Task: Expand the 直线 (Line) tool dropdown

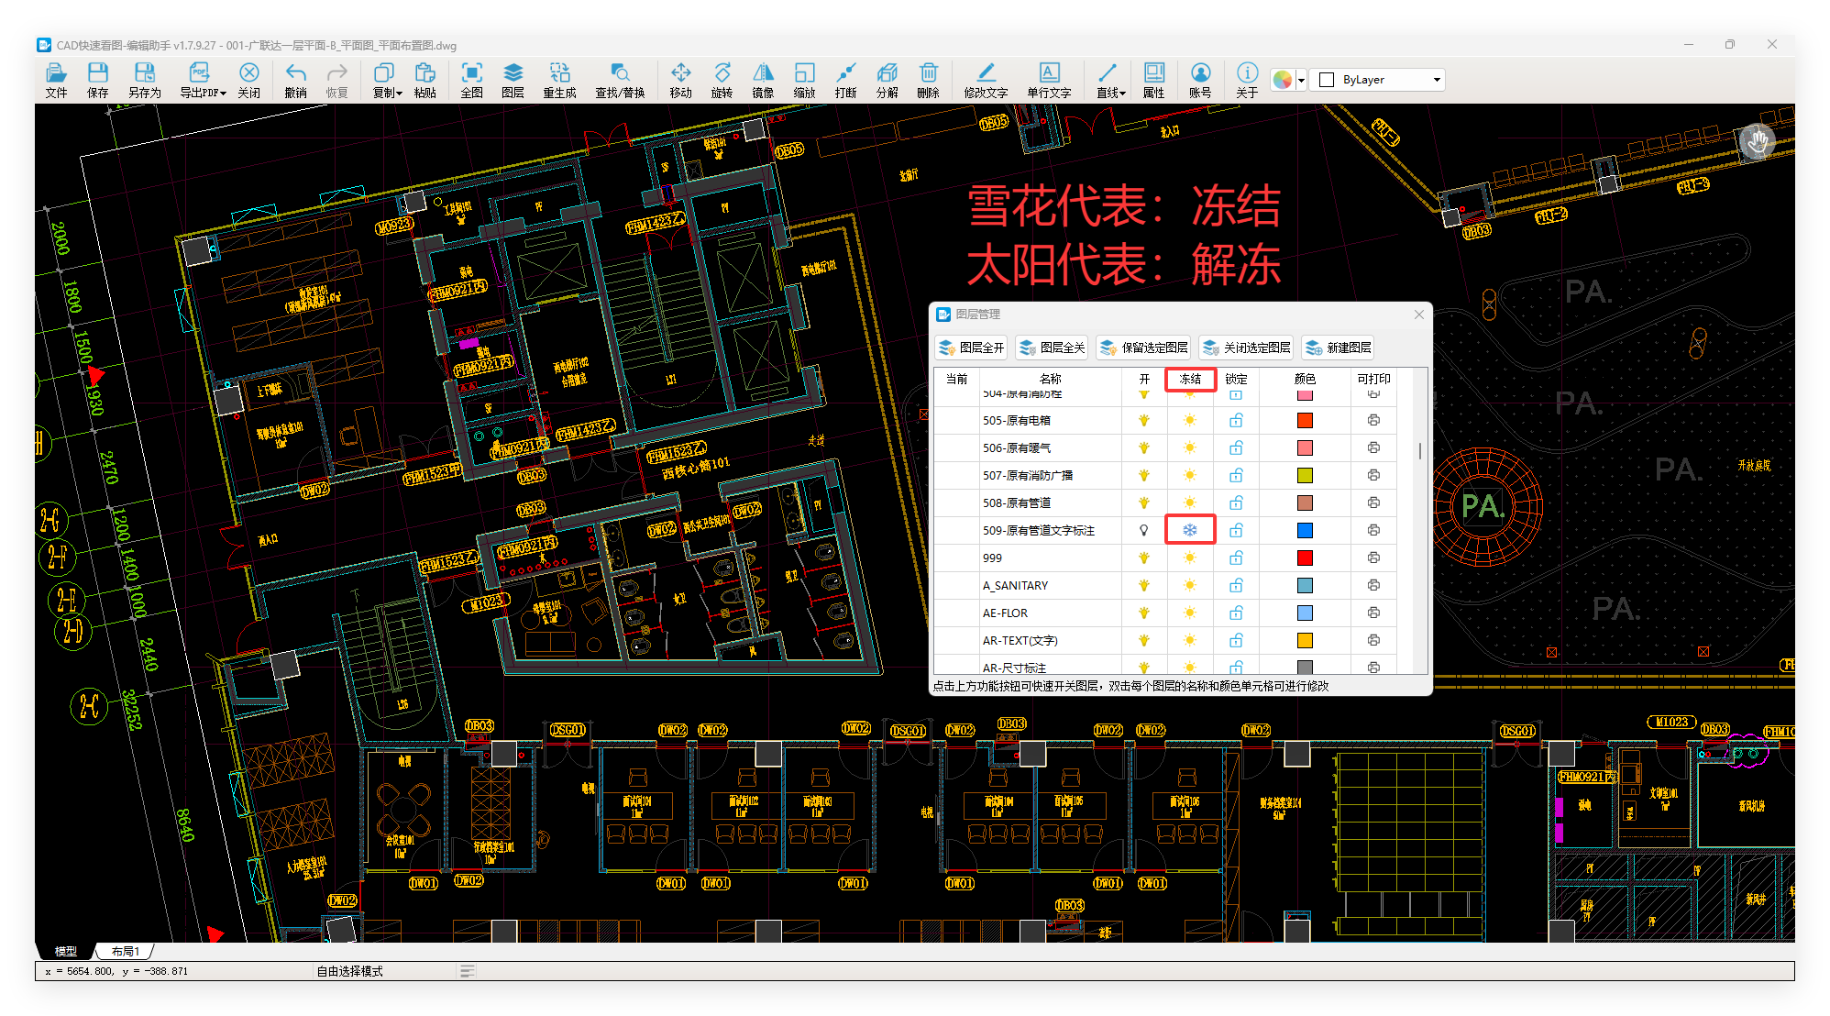Action: click(x=1122, y=94)
